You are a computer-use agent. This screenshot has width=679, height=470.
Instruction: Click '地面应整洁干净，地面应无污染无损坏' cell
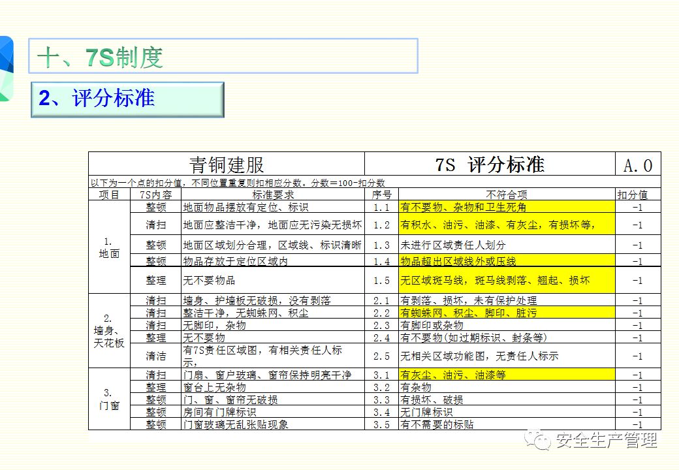[273, 224]
